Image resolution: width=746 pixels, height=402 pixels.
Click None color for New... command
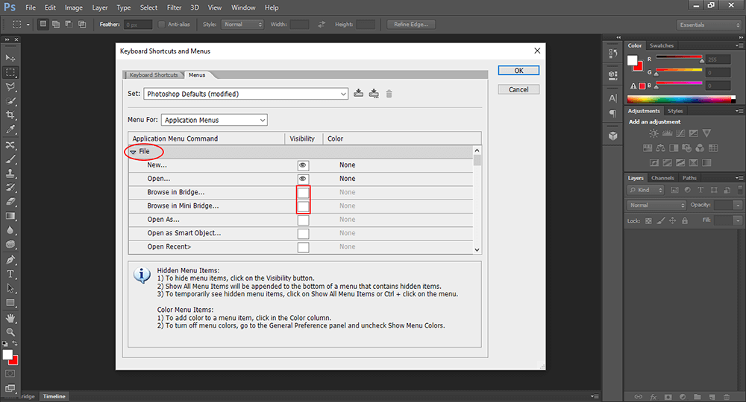coord(348,165)
